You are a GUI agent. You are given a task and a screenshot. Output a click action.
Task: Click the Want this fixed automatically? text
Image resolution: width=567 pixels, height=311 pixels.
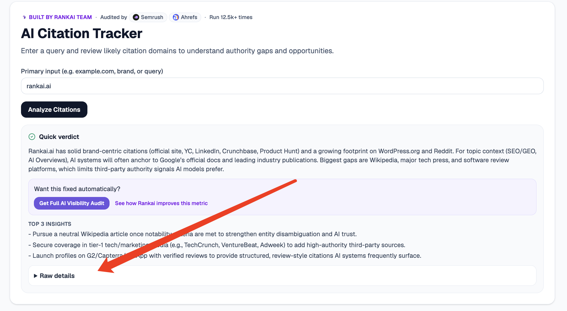(x=77, y=189)
